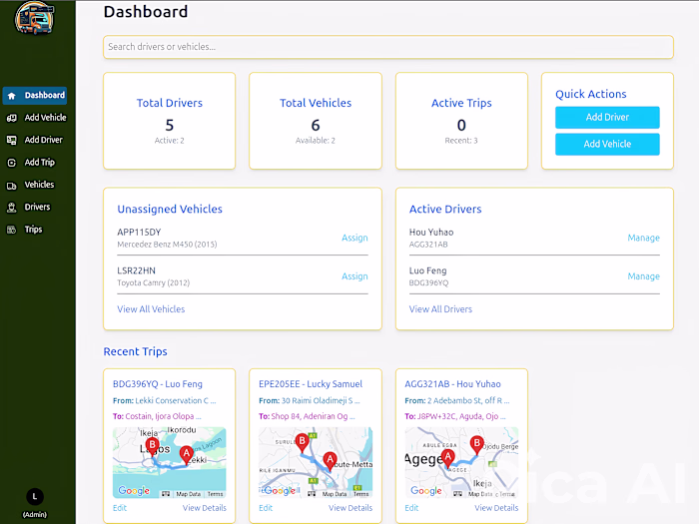The height and width of the screenshot is (524, 699).
Task: Click the Trips sidebar icon
Action: (x=12, y=230)
